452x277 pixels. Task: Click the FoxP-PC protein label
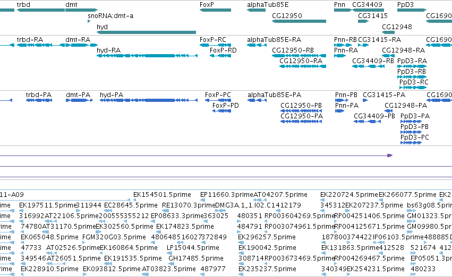(x=218, y=95)
